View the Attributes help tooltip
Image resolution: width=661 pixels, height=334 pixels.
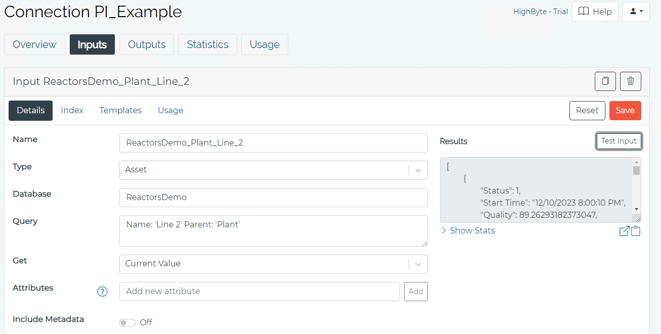(103, 292)
